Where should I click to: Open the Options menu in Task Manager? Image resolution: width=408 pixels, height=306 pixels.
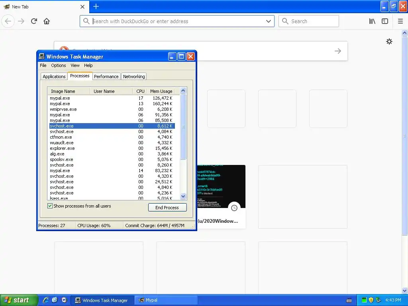(x=58, y=65)
